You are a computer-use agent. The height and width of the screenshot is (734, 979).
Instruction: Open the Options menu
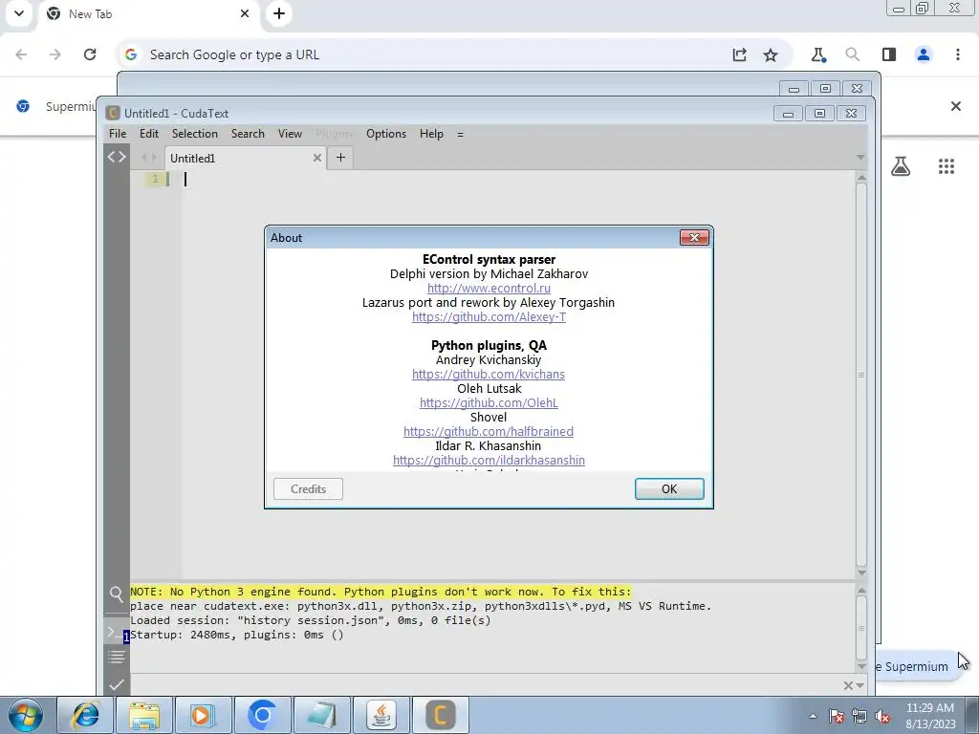[386, 134]
